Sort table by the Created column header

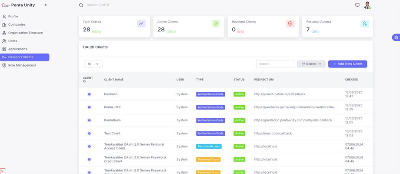click(351, 80)
